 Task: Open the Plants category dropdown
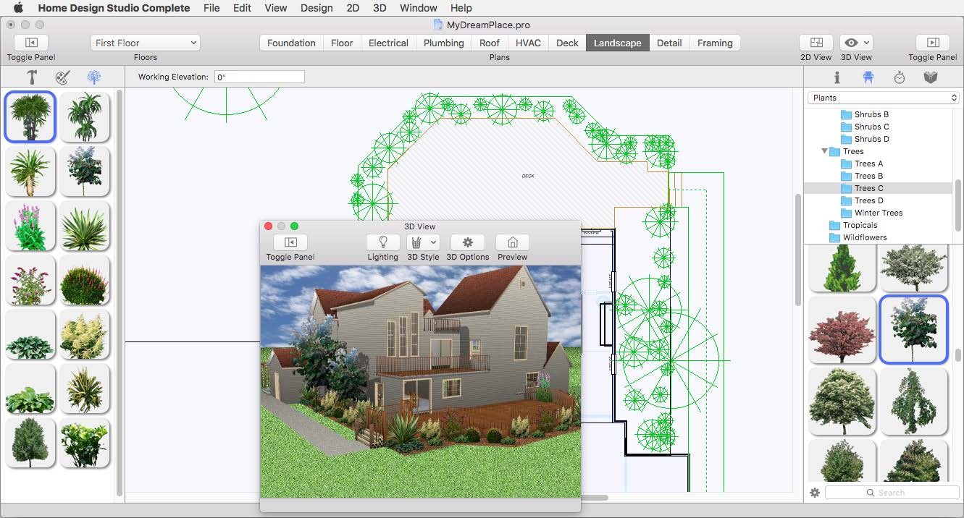click(x=884, y=98)
